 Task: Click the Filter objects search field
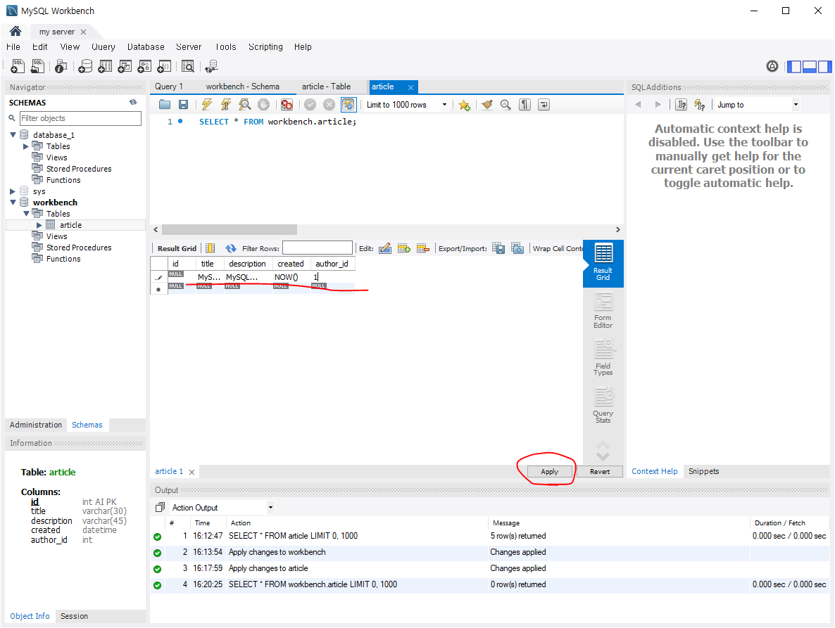tap(80, 118)
